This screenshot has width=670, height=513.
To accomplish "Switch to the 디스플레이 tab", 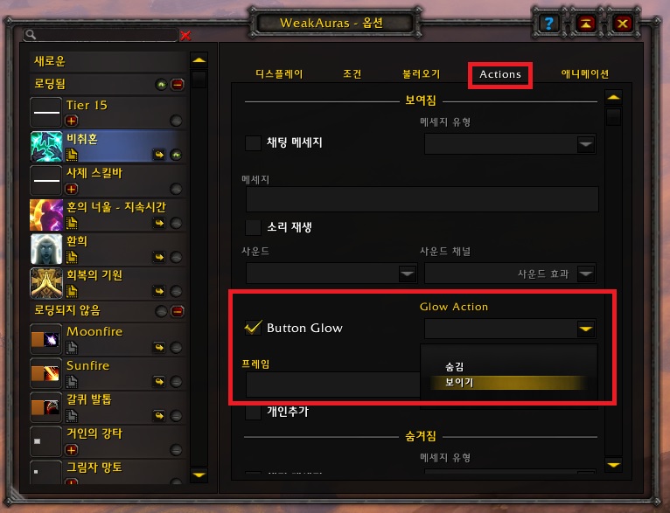I will [x=279, y=73].
